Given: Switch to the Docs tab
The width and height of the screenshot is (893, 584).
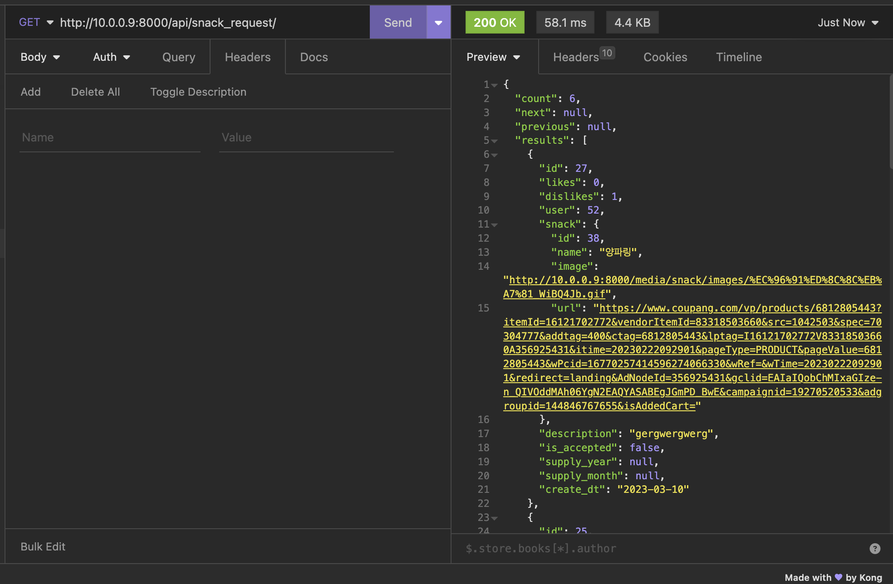Looking at the screenshot, I should [314, 57].
